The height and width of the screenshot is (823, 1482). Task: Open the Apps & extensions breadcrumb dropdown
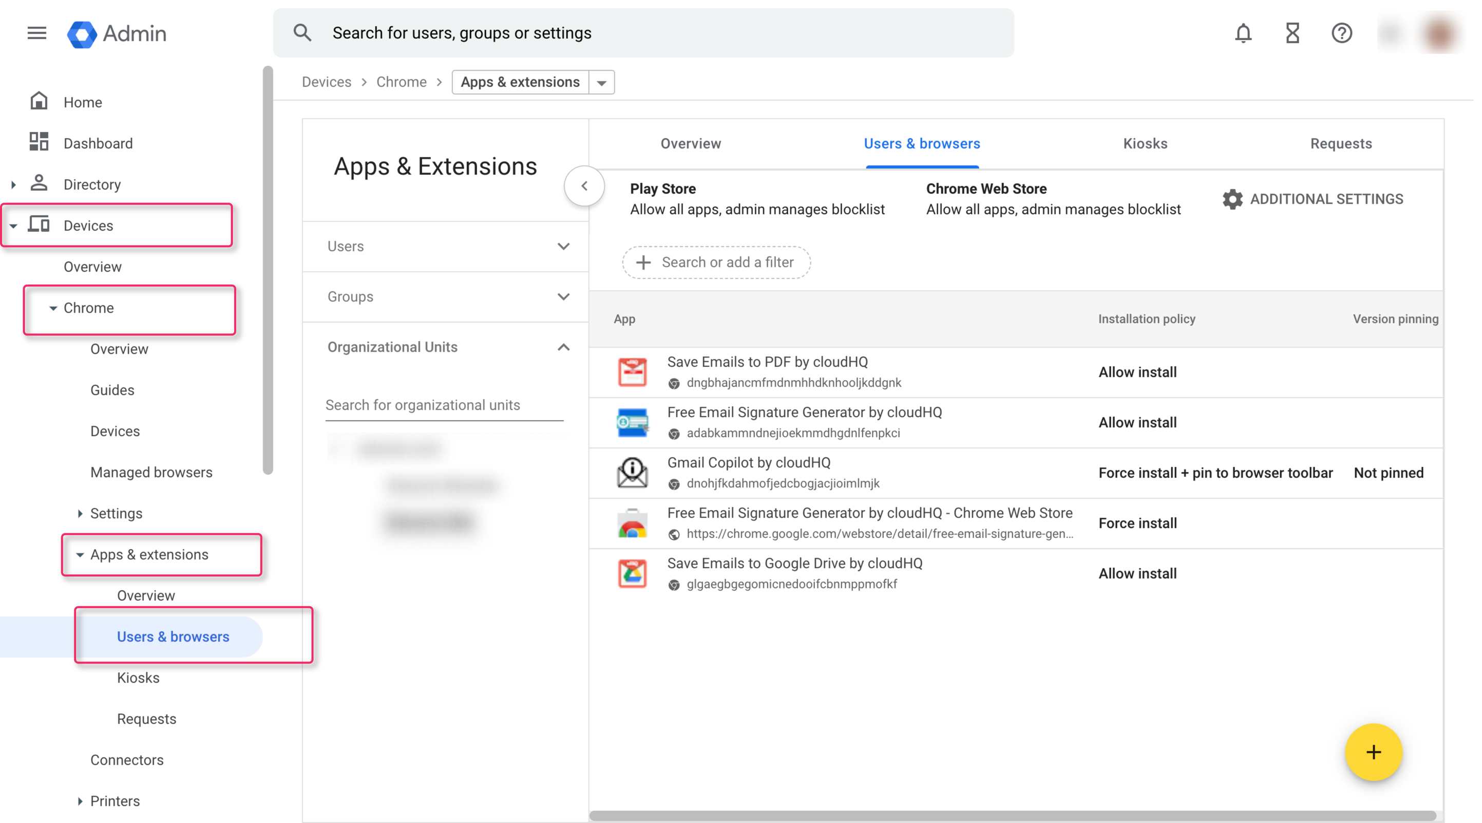(601, 82)
